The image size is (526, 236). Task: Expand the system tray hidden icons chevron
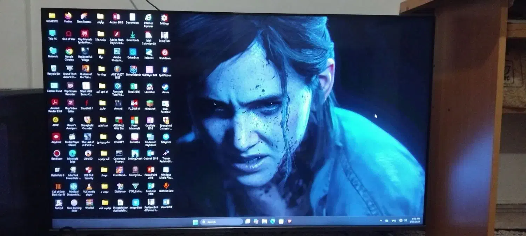pos(381,221)
